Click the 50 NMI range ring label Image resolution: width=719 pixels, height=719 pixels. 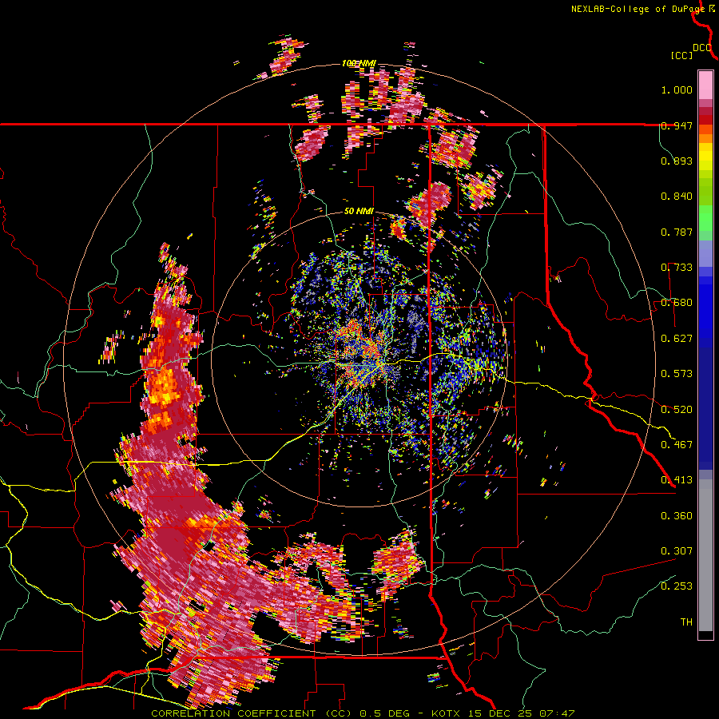pyautogui.click(x=359, y=212)
